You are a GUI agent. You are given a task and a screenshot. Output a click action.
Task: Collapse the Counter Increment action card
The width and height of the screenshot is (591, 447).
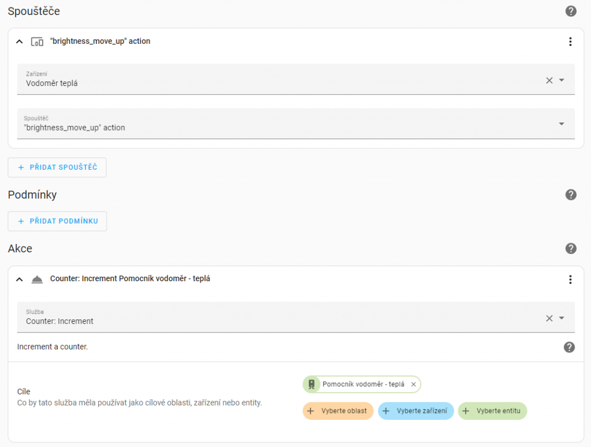[19, 279]
